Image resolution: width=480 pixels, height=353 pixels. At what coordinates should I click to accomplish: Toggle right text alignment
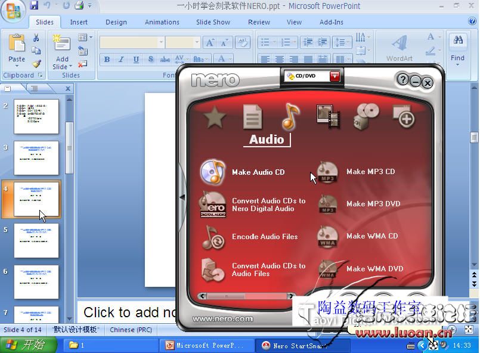coord(294,59)
